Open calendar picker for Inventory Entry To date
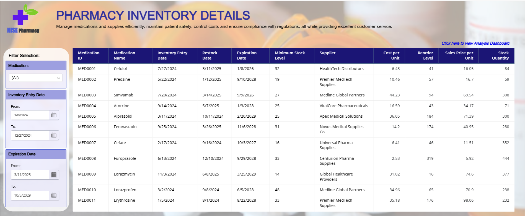The image size is (525, 216). point(54,135)
